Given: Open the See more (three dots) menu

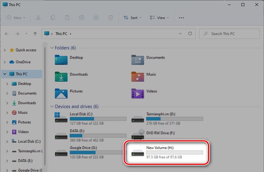Looking at the screenshot, I should click(181, 18).
